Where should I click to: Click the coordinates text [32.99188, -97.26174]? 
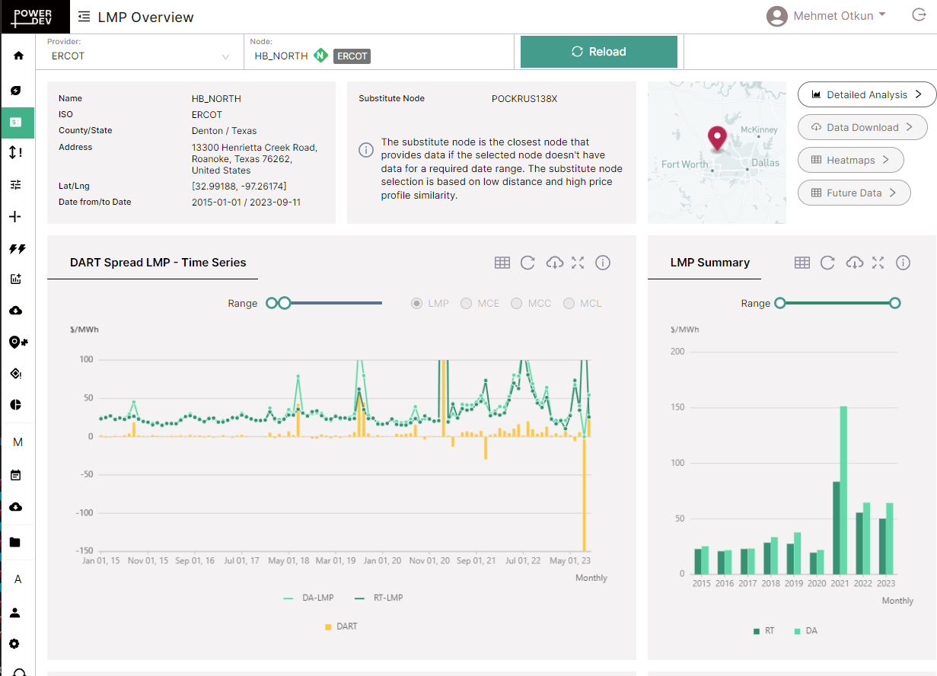pyautogui.click(x=239, y=186)
